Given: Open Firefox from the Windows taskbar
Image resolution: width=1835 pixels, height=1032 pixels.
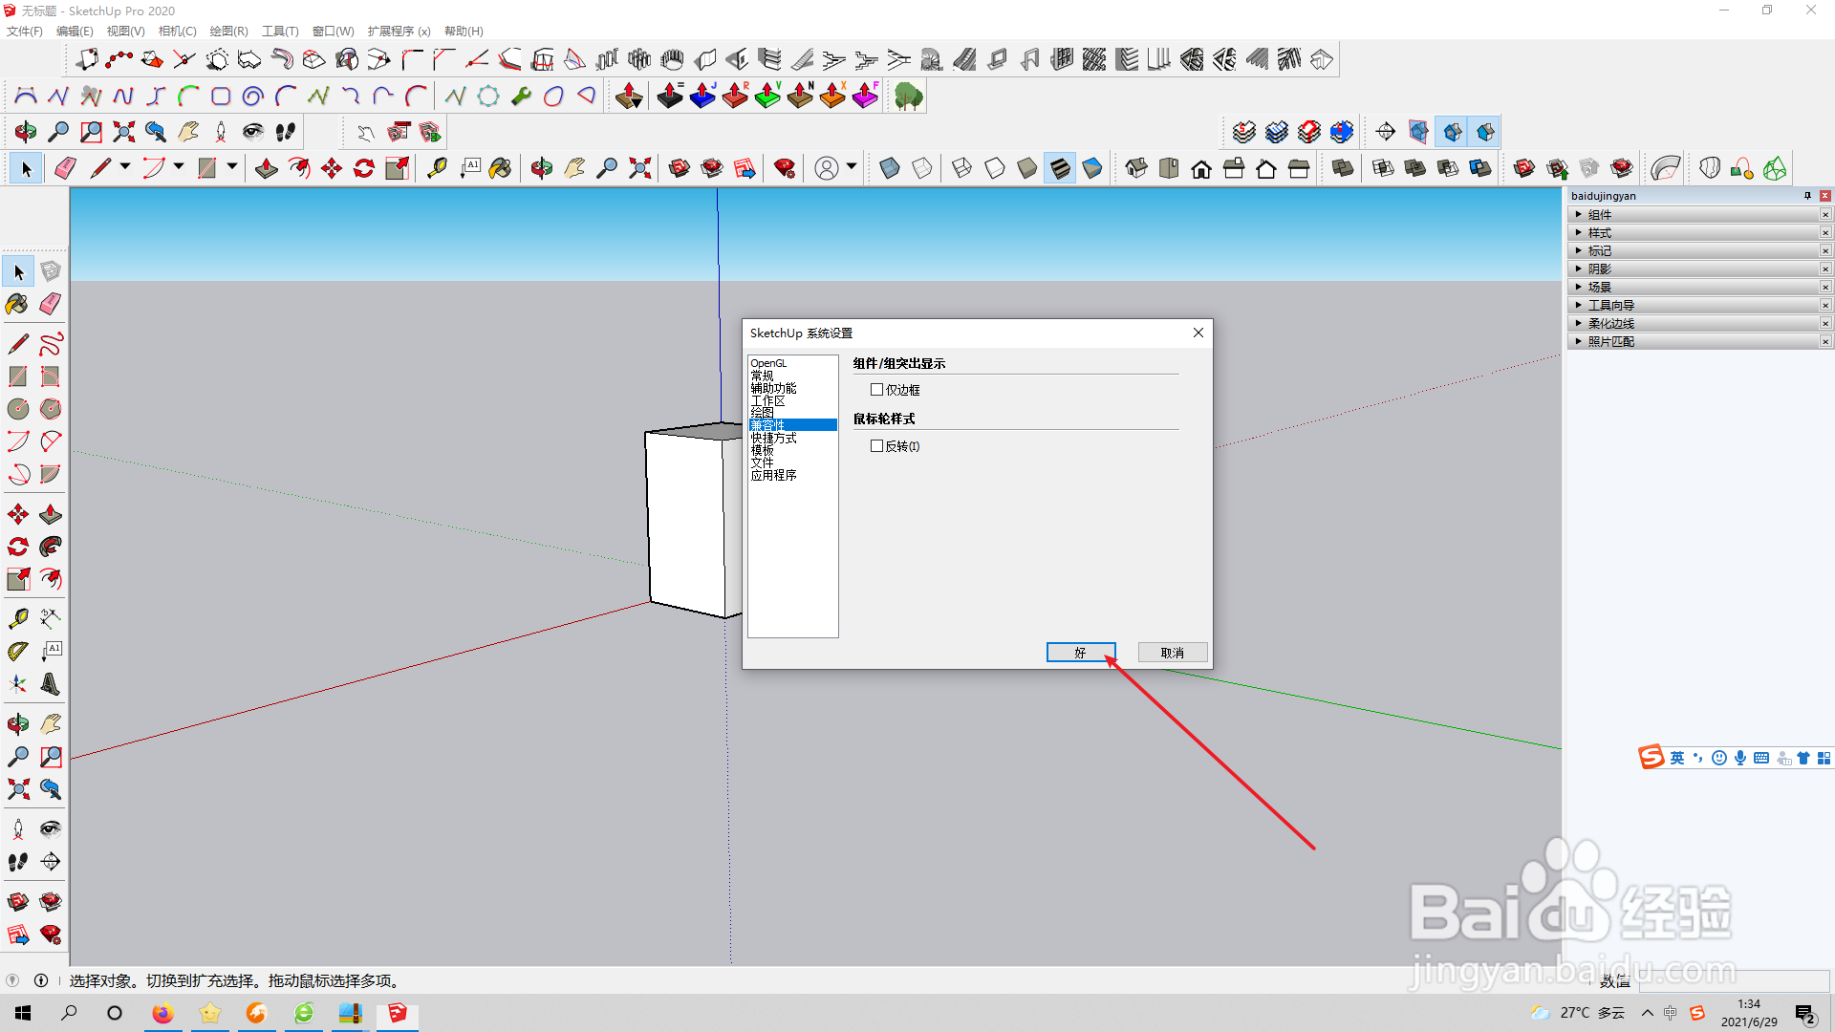Looking at the screenshot, I should (x=162, y=1013).
